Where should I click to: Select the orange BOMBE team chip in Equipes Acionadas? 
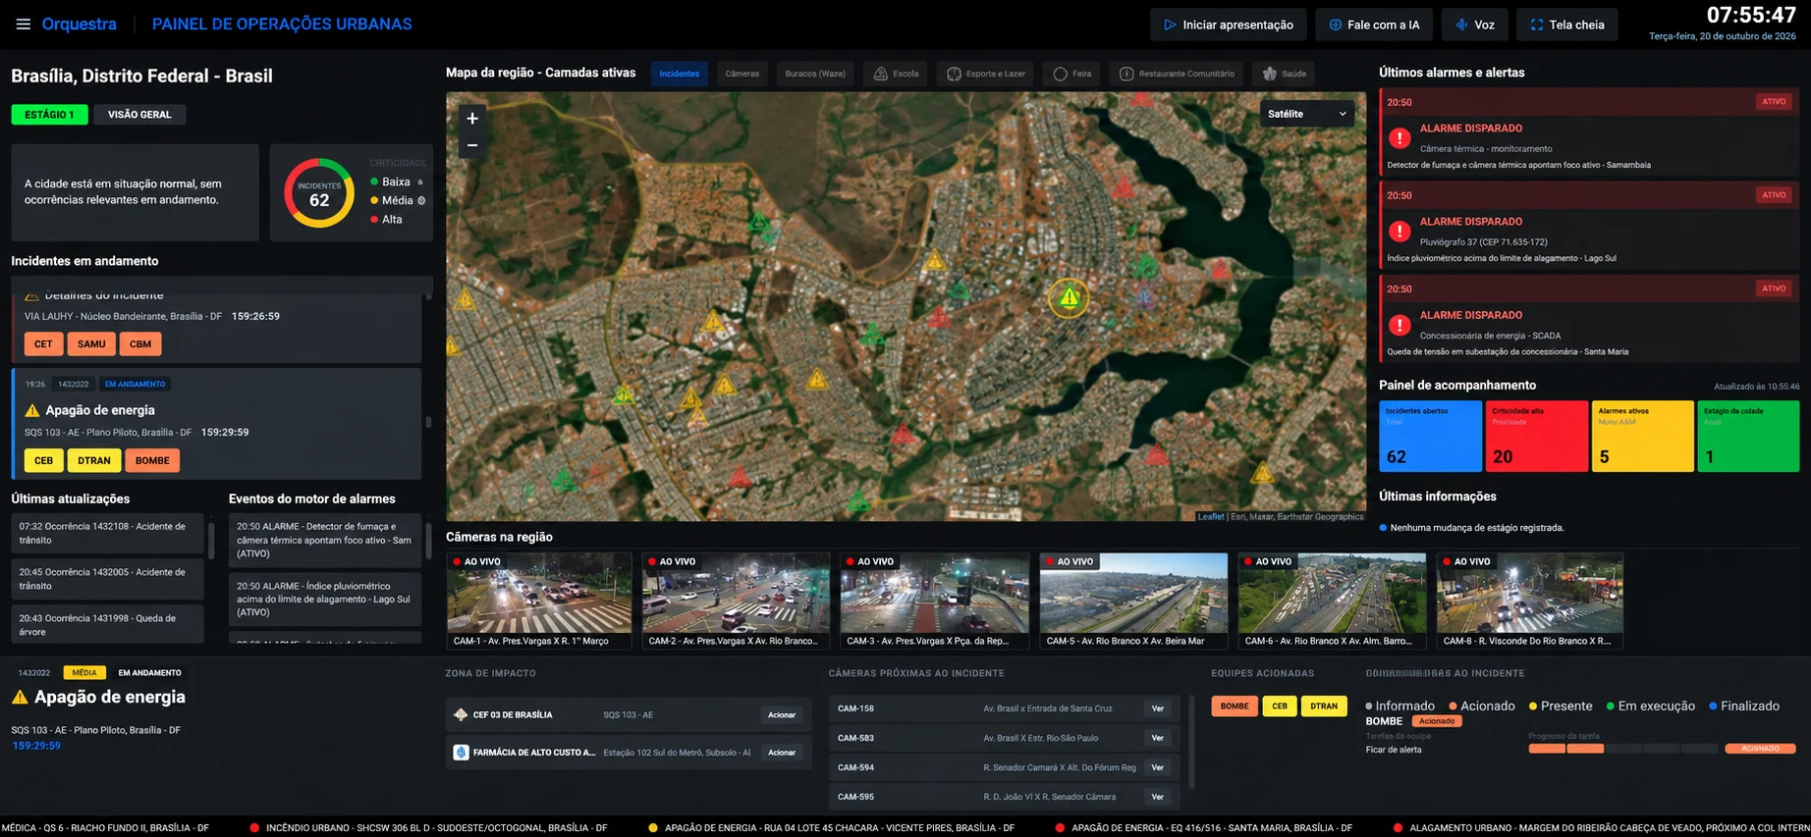pos(1235,706)
